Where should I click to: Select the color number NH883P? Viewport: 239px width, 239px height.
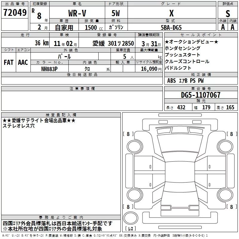[x=49, y=69]
